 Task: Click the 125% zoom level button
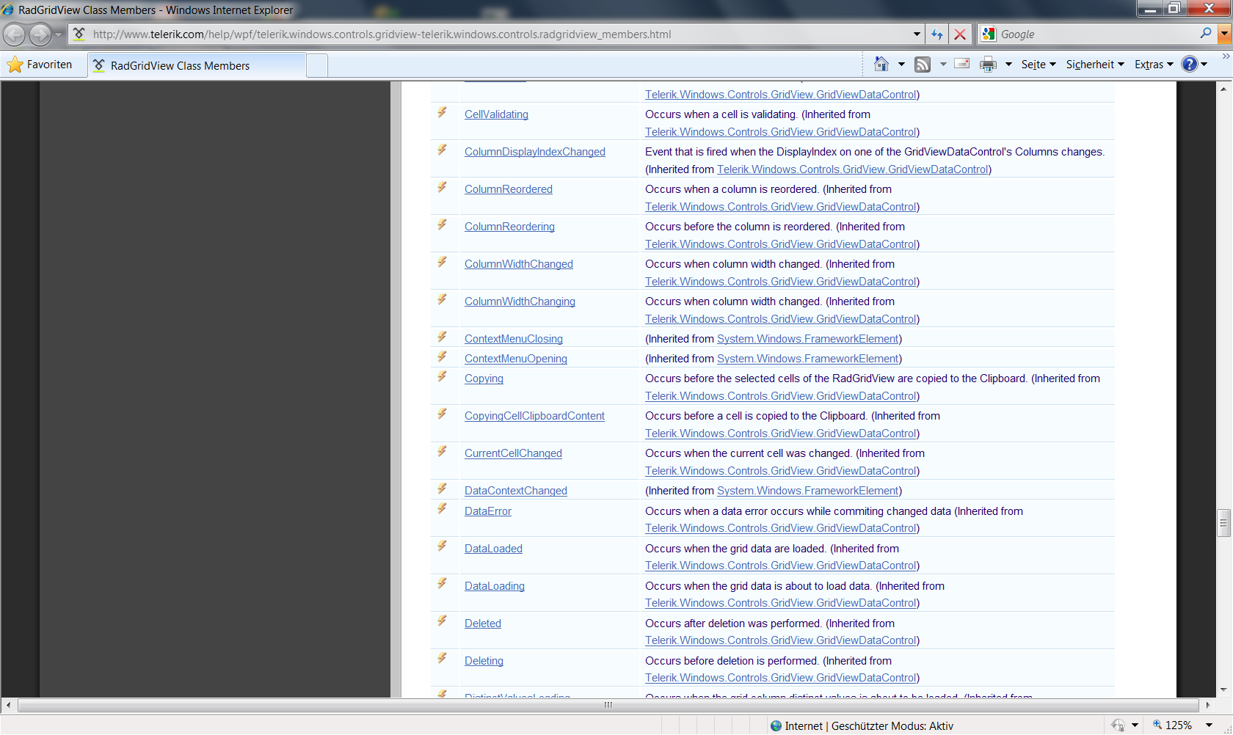(1172, 725)
